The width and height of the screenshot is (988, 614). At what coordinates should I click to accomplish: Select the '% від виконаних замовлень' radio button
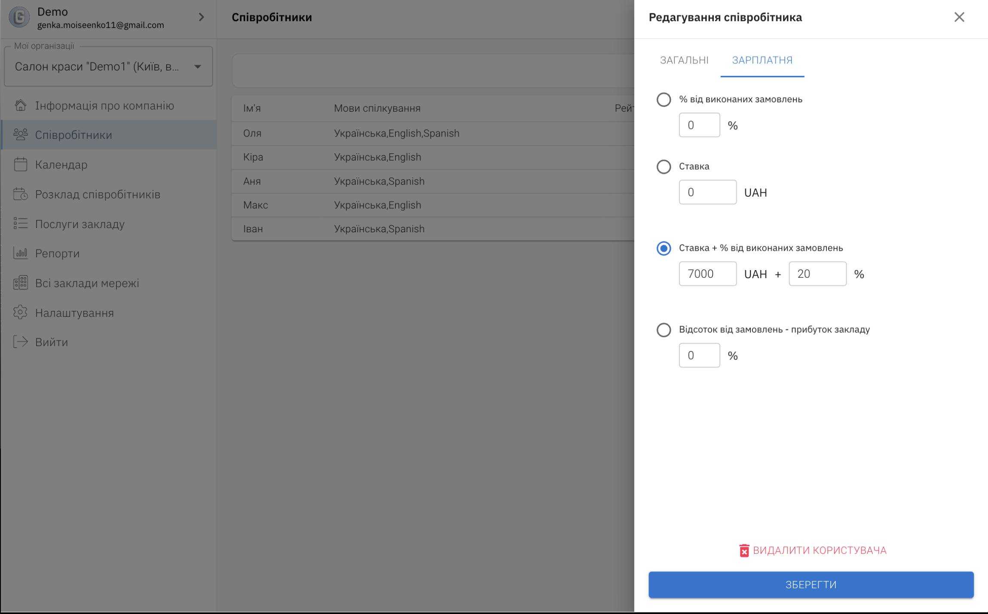[664, 100]
